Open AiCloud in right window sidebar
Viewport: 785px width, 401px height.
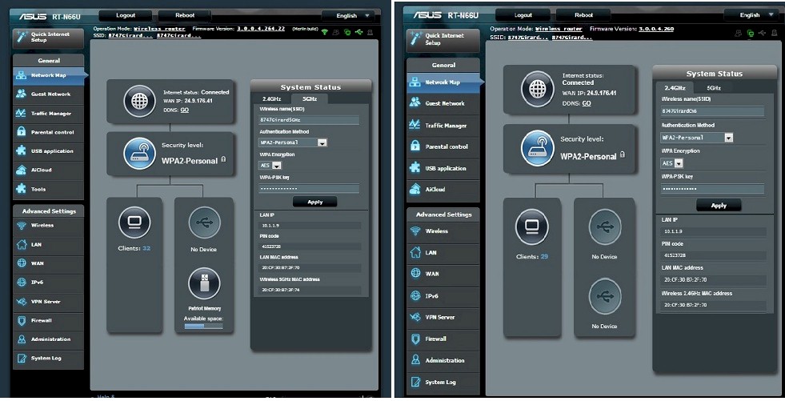point(443,189)
